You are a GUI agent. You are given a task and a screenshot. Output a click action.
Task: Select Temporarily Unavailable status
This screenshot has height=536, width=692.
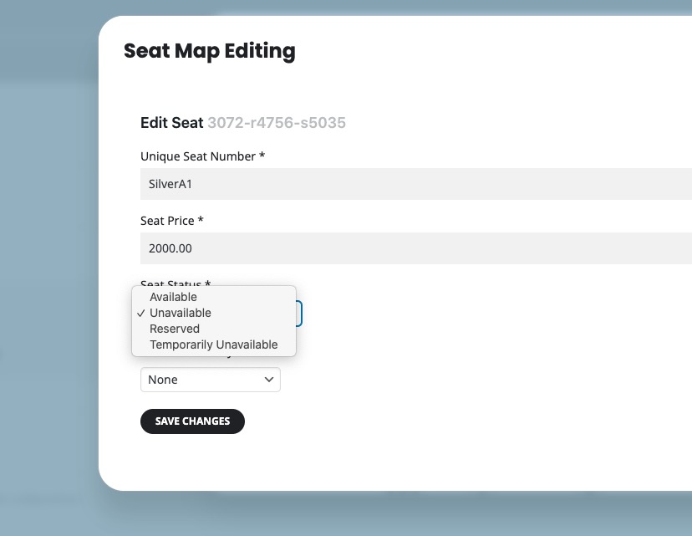click(214, 345)
